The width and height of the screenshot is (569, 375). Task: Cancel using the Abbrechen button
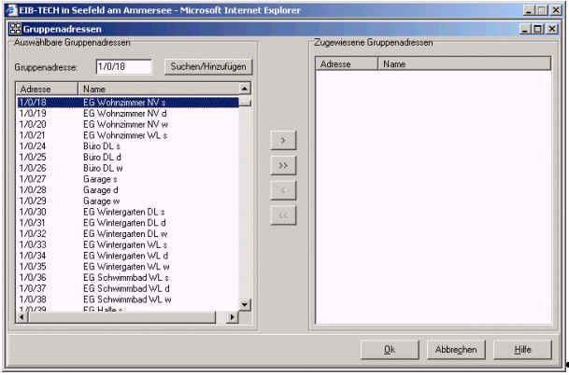coord(455,349)
